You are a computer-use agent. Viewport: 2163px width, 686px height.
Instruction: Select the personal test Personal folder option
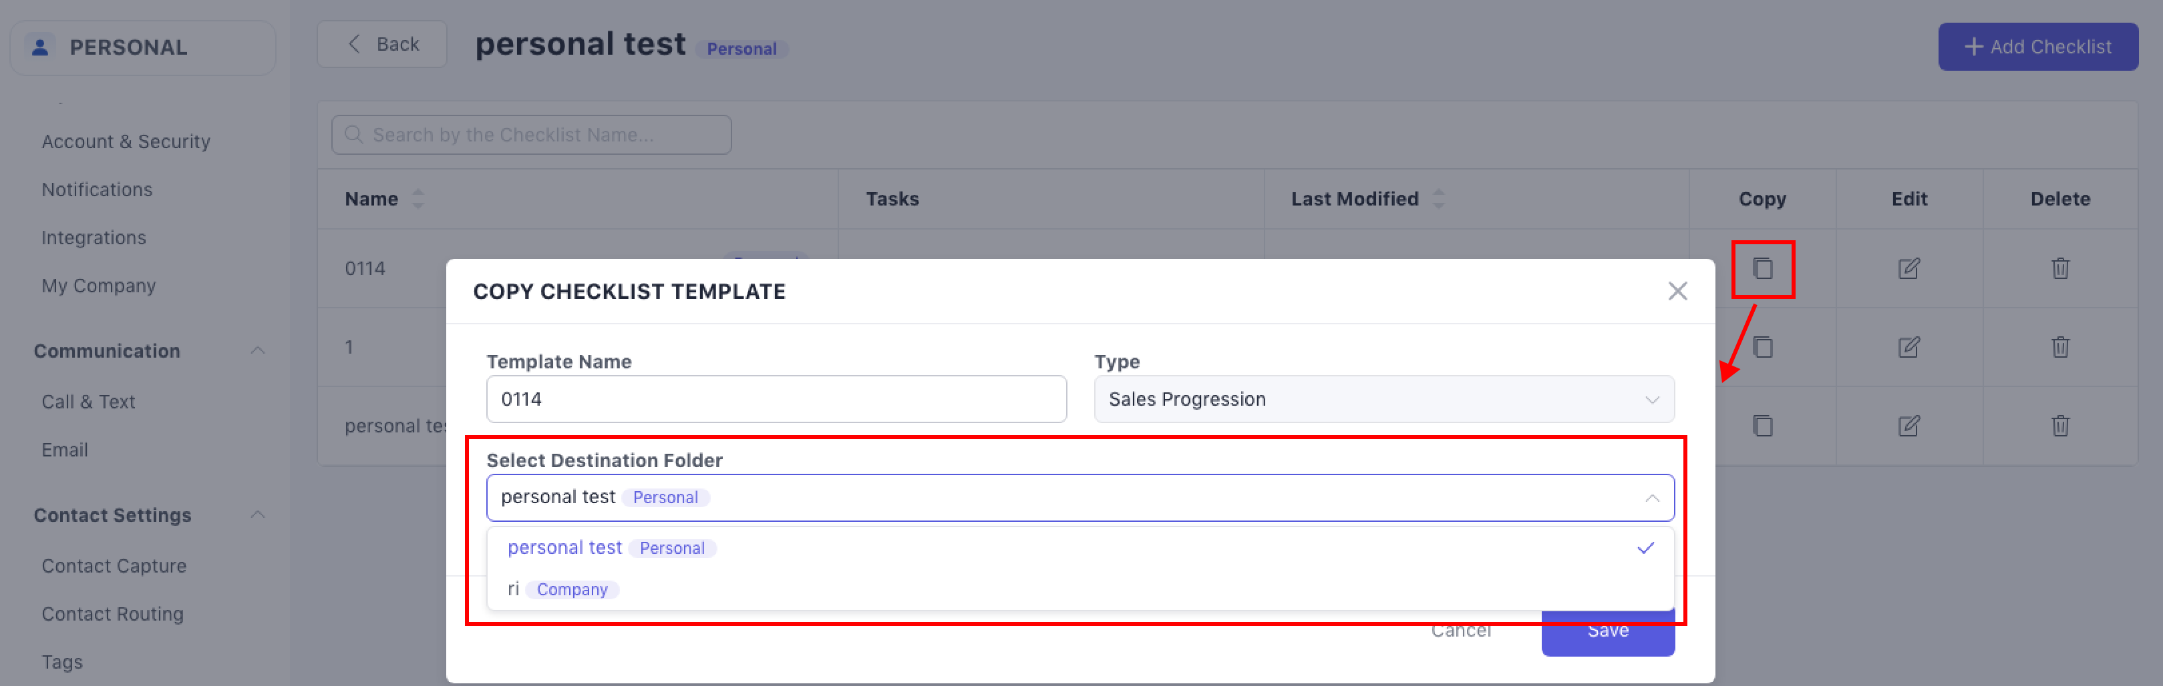point(611,548)
